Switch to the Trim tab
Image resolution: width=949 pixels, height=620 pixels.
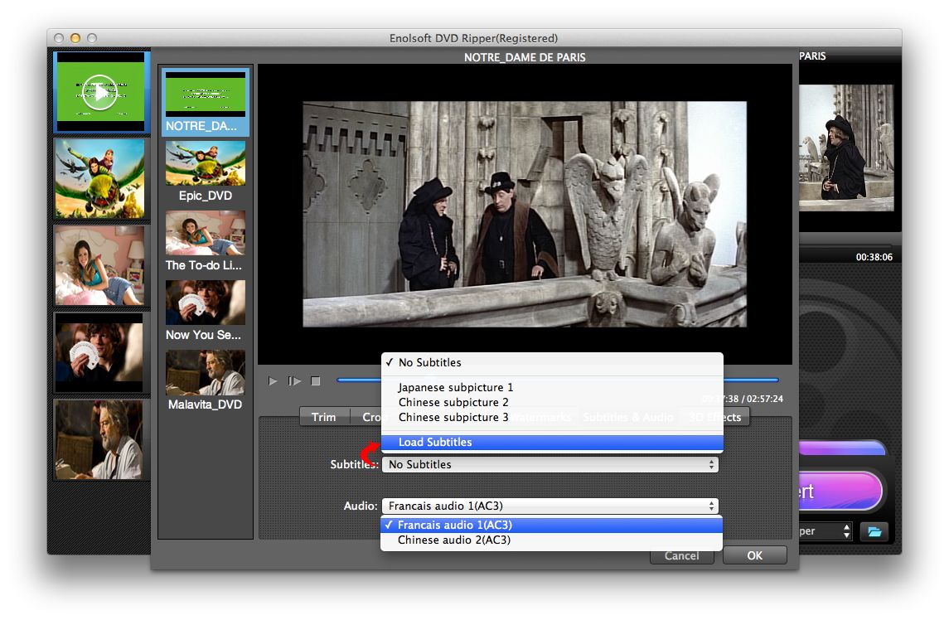click(324, 417)
